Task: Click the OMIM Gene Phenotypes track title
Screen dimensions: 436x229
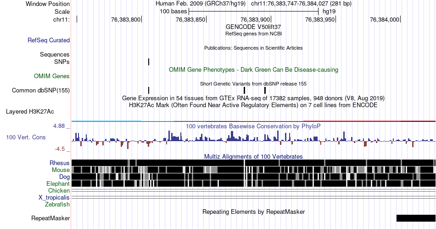Action: (254, 69)
